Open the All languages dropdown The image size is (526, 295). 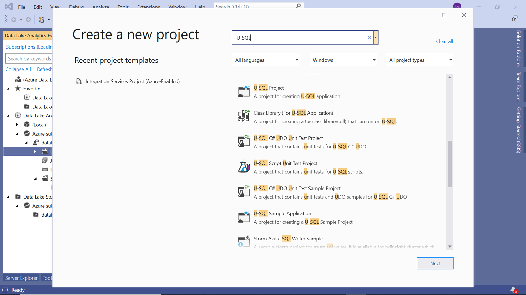pos(266,60)
